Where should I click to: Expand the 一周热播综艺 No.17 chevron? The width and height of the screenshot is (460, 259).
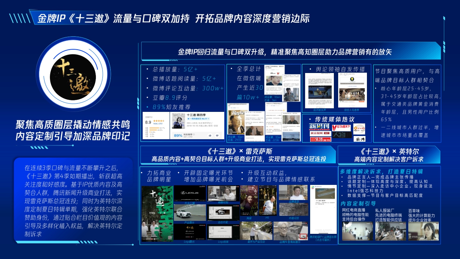click(208, 119)
